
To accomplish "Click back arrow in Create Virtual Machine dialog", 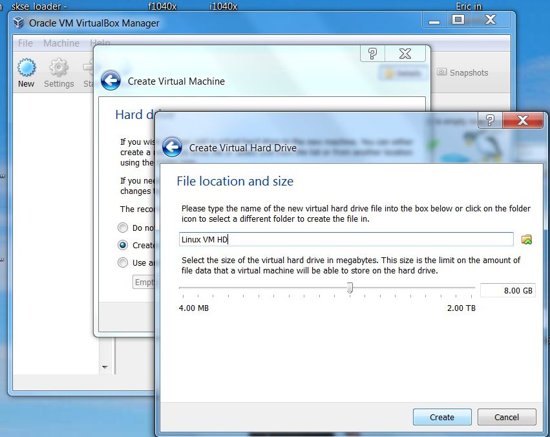I will tap(111, 81).
